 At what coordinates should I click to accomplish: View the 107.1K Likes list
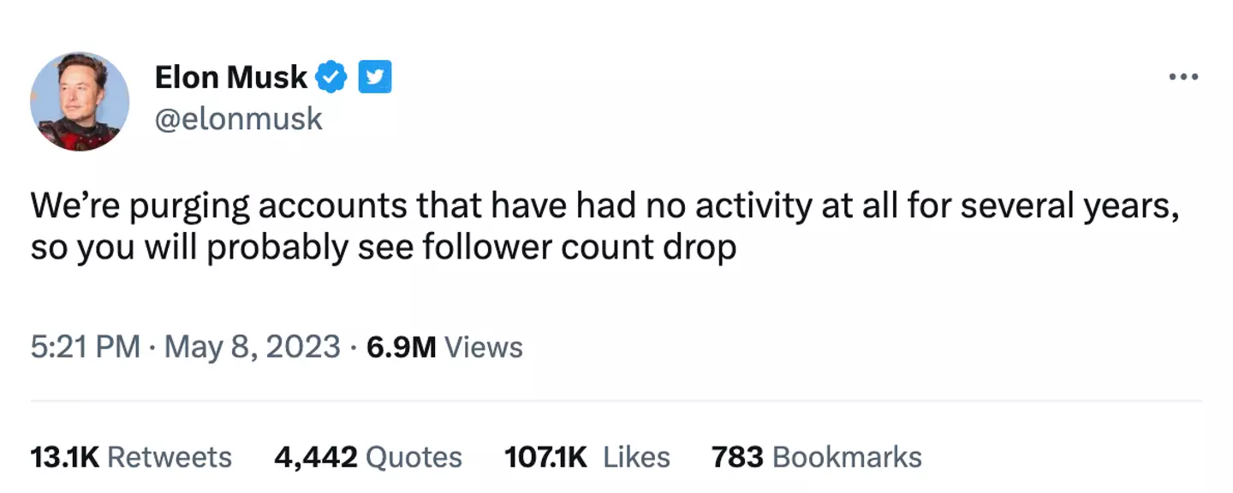coord(545,457)
